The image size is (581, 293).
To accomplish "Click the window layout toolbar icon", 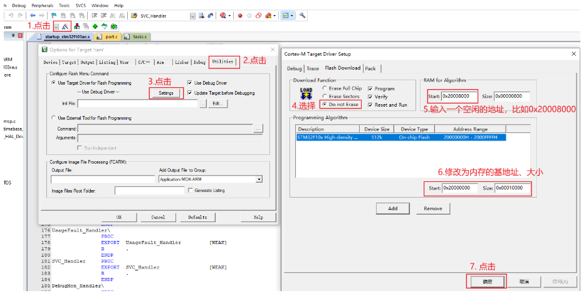I will pyautogui.click(x=285, y=16).
